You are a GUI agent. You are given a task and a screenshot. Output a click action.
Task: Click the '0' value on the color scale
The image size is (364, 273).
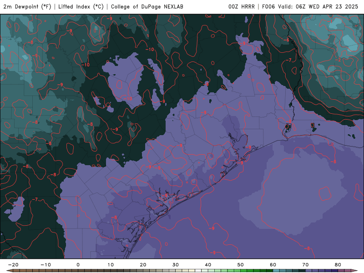click(78, 265)
